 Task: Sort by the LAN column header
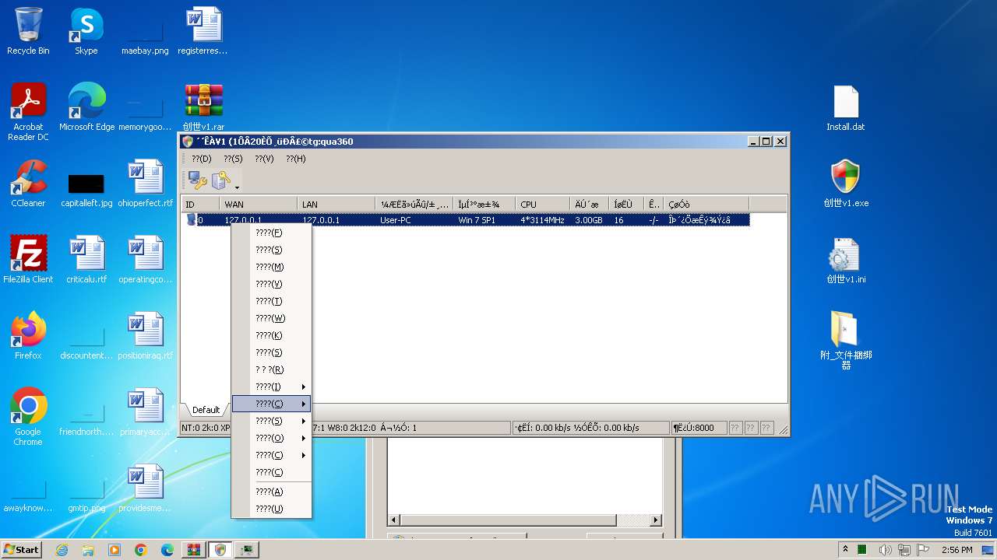coord(336,205)
